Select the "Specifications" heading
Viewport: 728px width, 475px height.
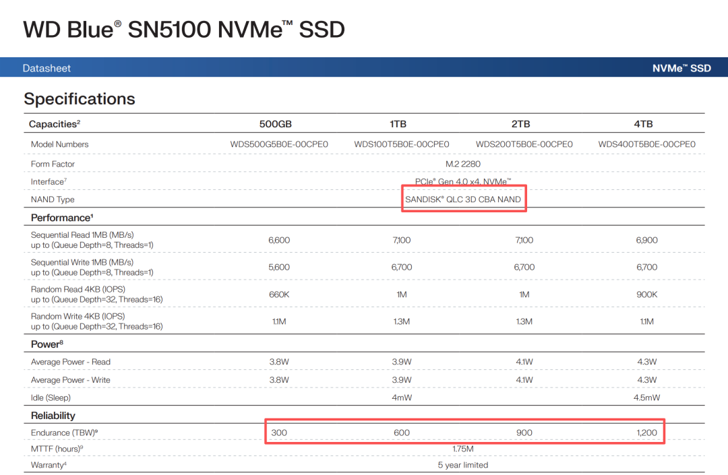pyautogui.click(x=80, y=99)
